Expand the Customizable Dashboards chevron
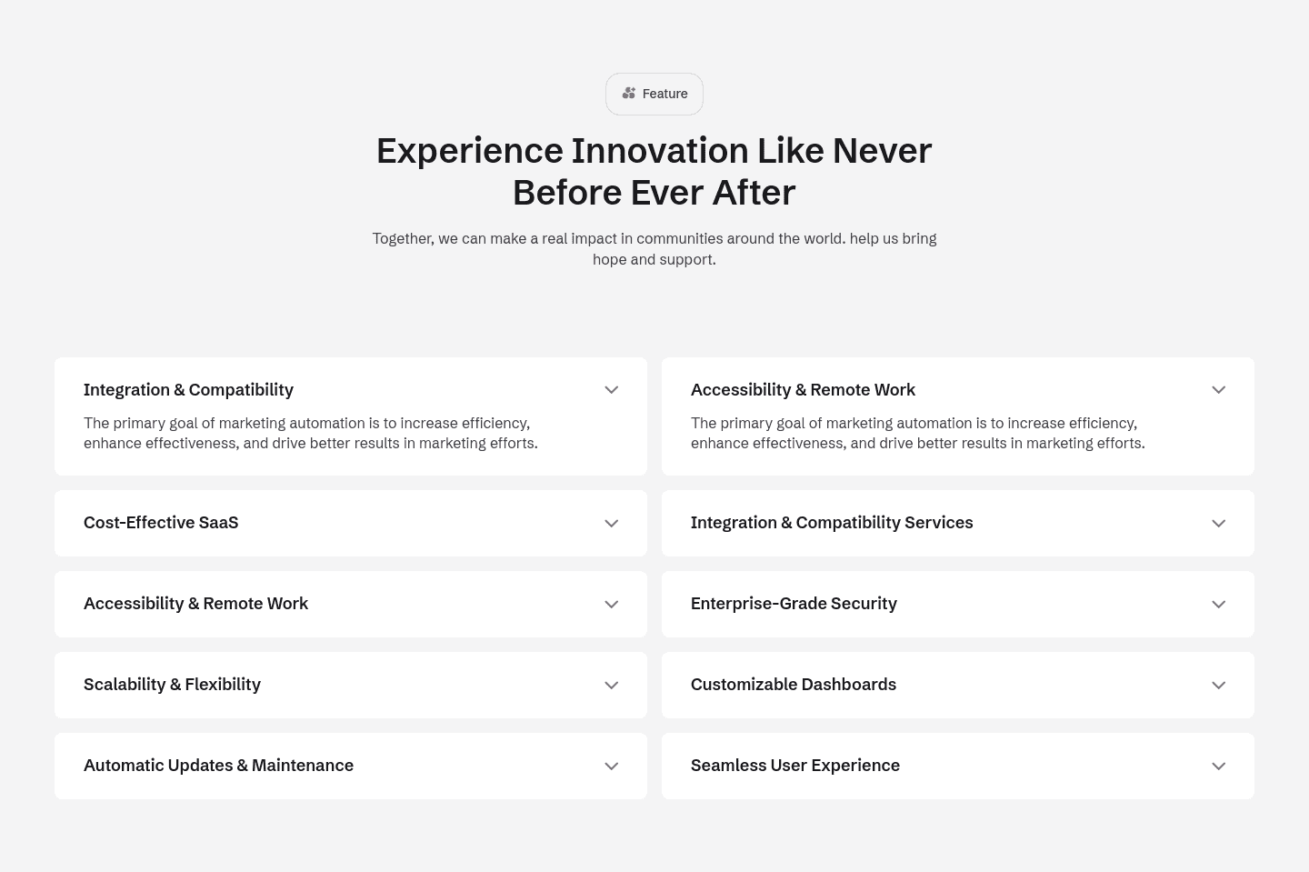The width and height of the screenshot is (1309, 872). coord(1218,686)
